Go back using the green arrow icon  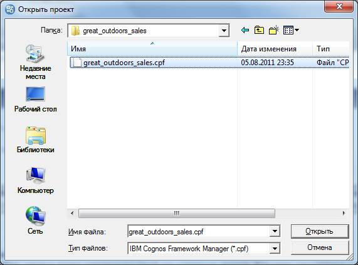[245, 30]
